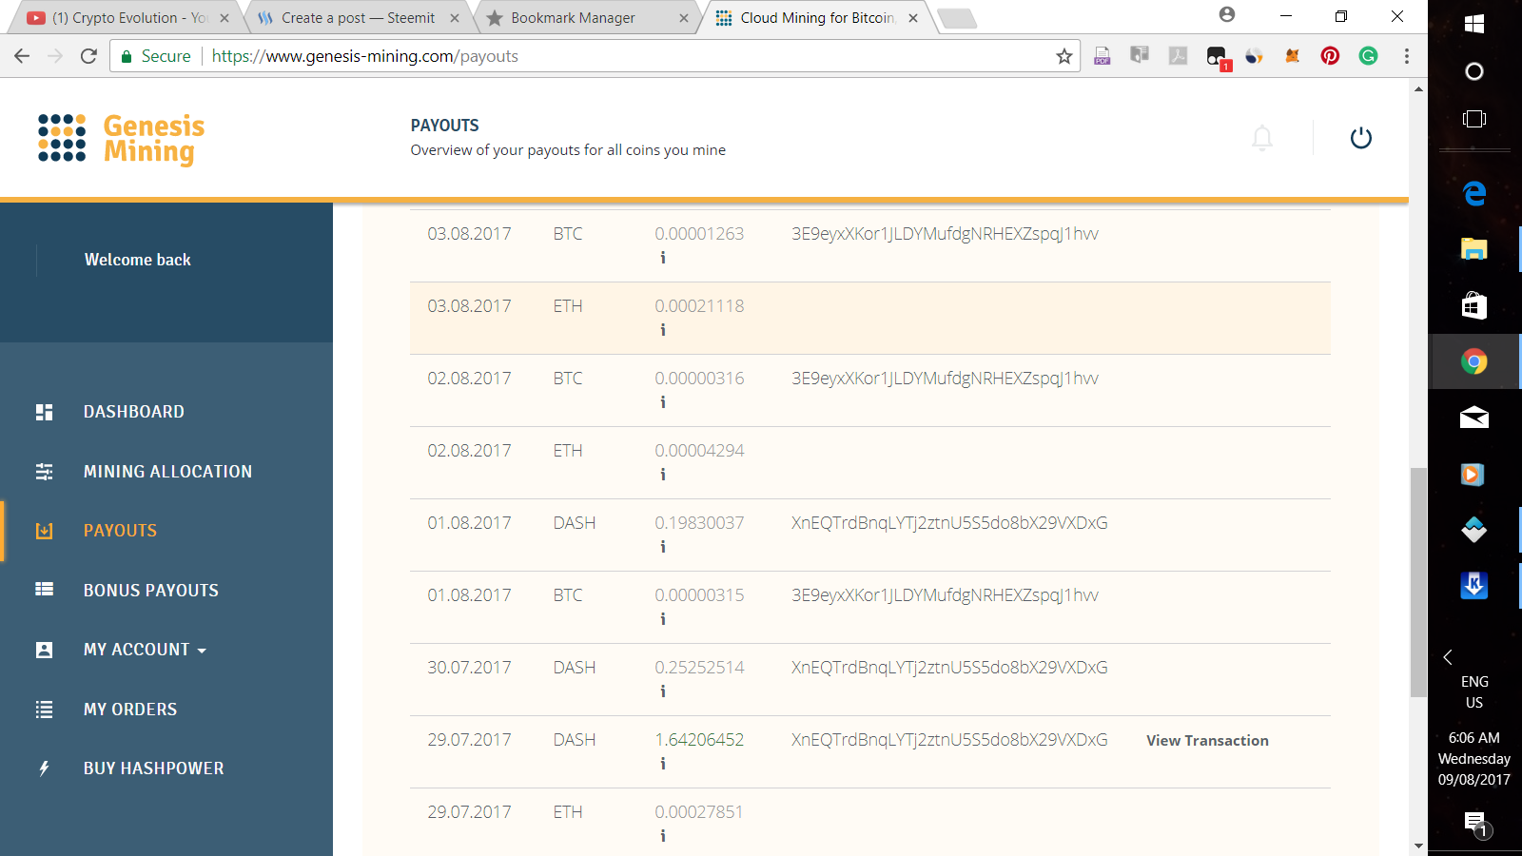Bookmark this page with the star icon
This screenshot has width=1522, height=856.
coord(1064,56)
